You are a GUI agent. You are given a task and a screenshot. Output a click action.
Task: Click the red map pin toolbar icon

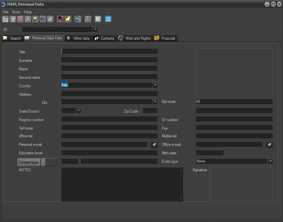point(20,19)
